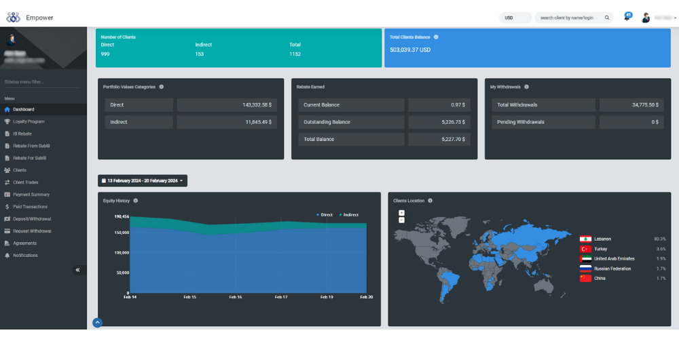The width and height of the screenshot is (679, 339).
Task: Click the Empower logo icon
Action: (x=14, y=18)
